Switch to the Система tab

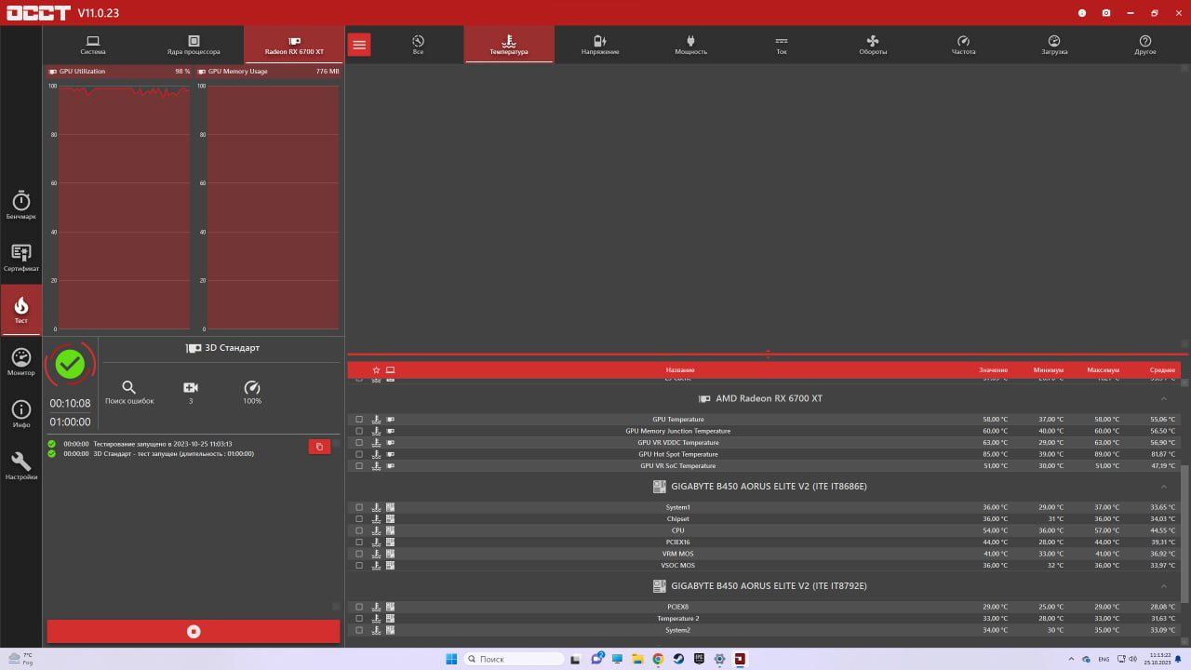93,45
